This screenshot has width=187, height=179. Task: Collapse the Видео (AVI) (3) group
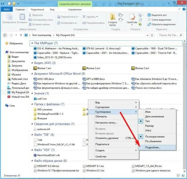pyautogui.click(x=32, y=63)
